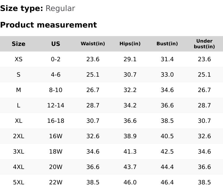The height and width of the screenshot is (190, 223).
Task: Select the XL size row label
Action: pyautogui.click(x=18, y=121)
